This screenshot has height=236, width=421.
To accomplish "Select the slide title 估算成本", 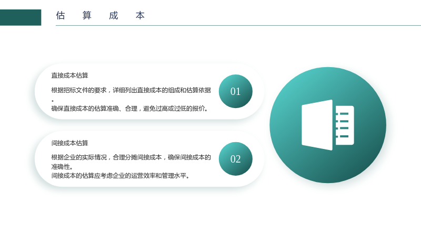I will (101, 16).
